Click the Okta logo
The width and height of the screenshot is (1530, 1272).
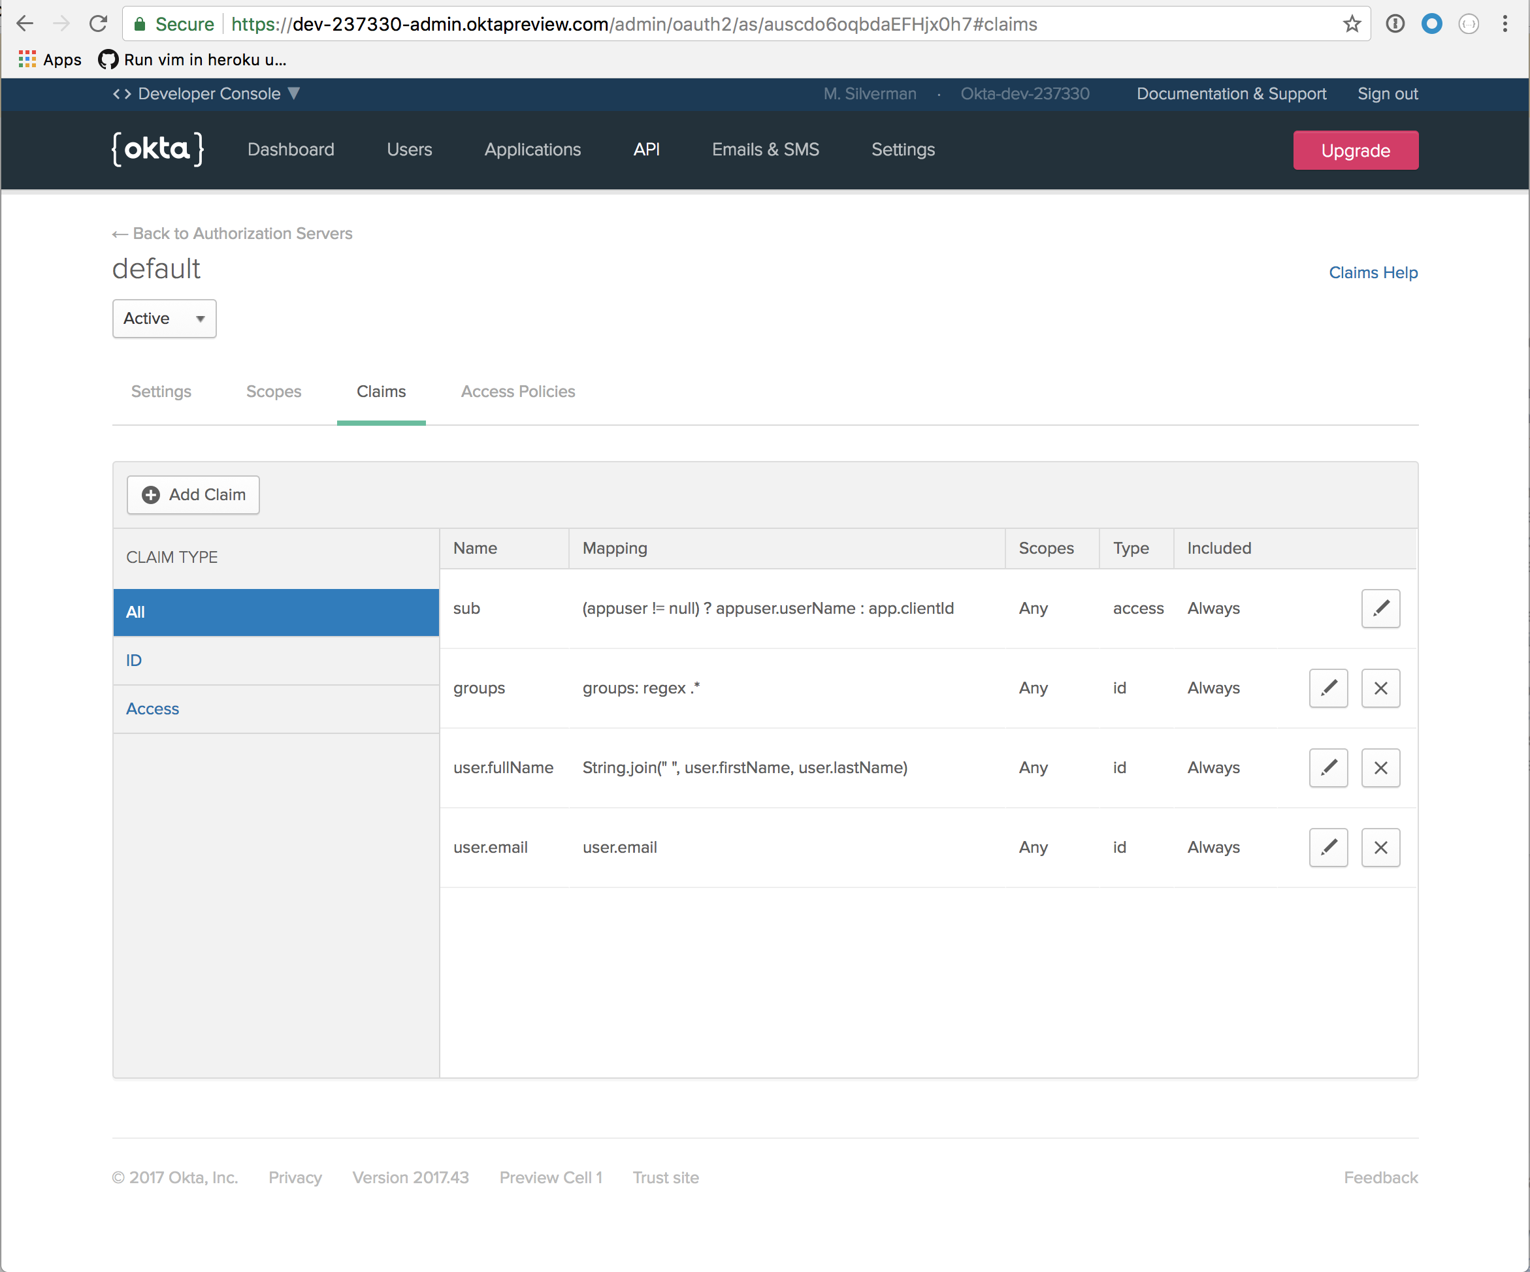(x=157, y=150)
